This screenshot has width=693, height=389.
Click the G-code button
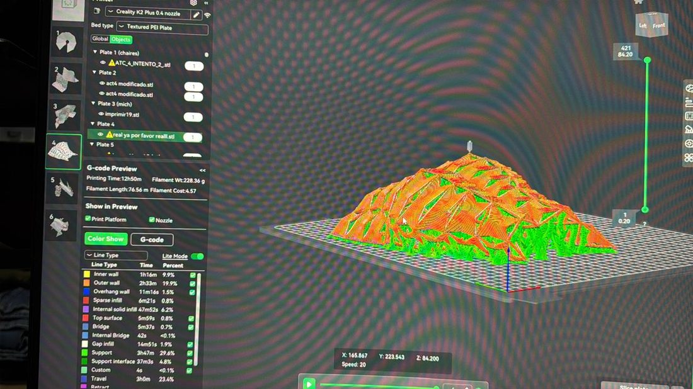152,240
